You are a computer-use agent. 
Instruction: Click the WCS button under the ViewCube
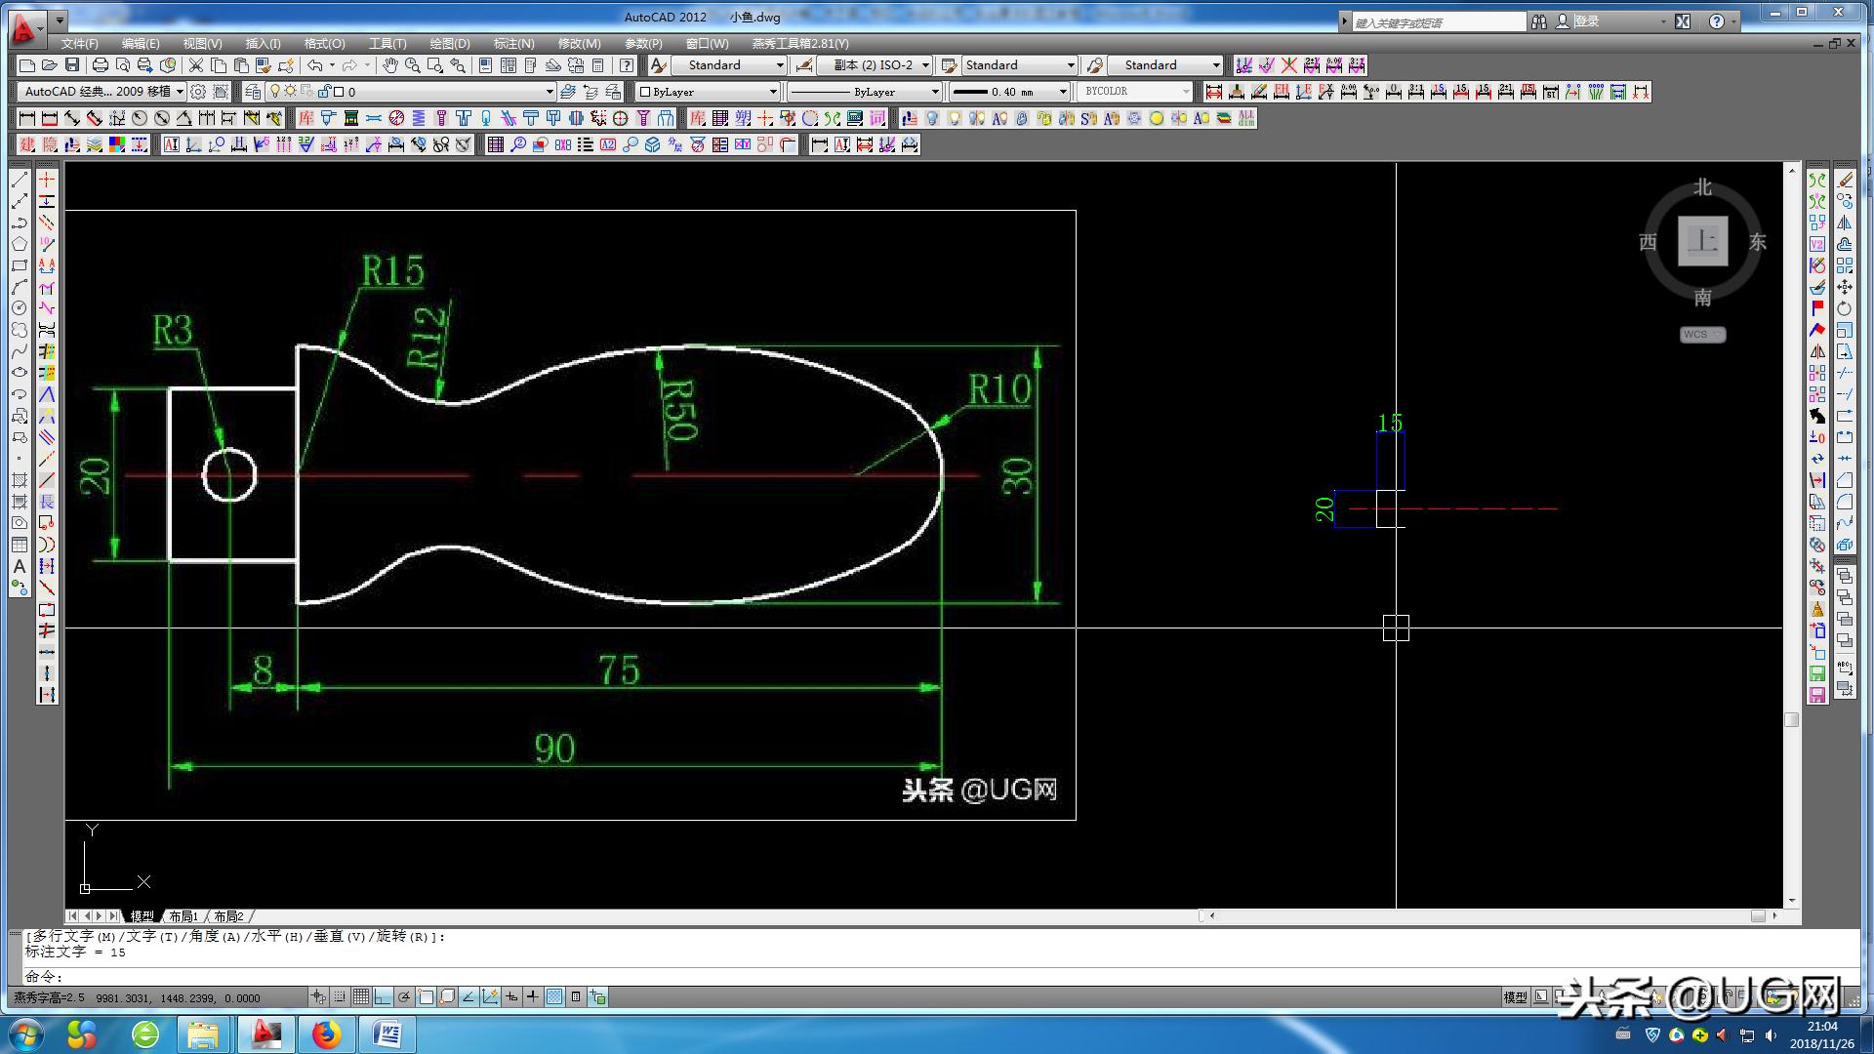point(1702,335)
